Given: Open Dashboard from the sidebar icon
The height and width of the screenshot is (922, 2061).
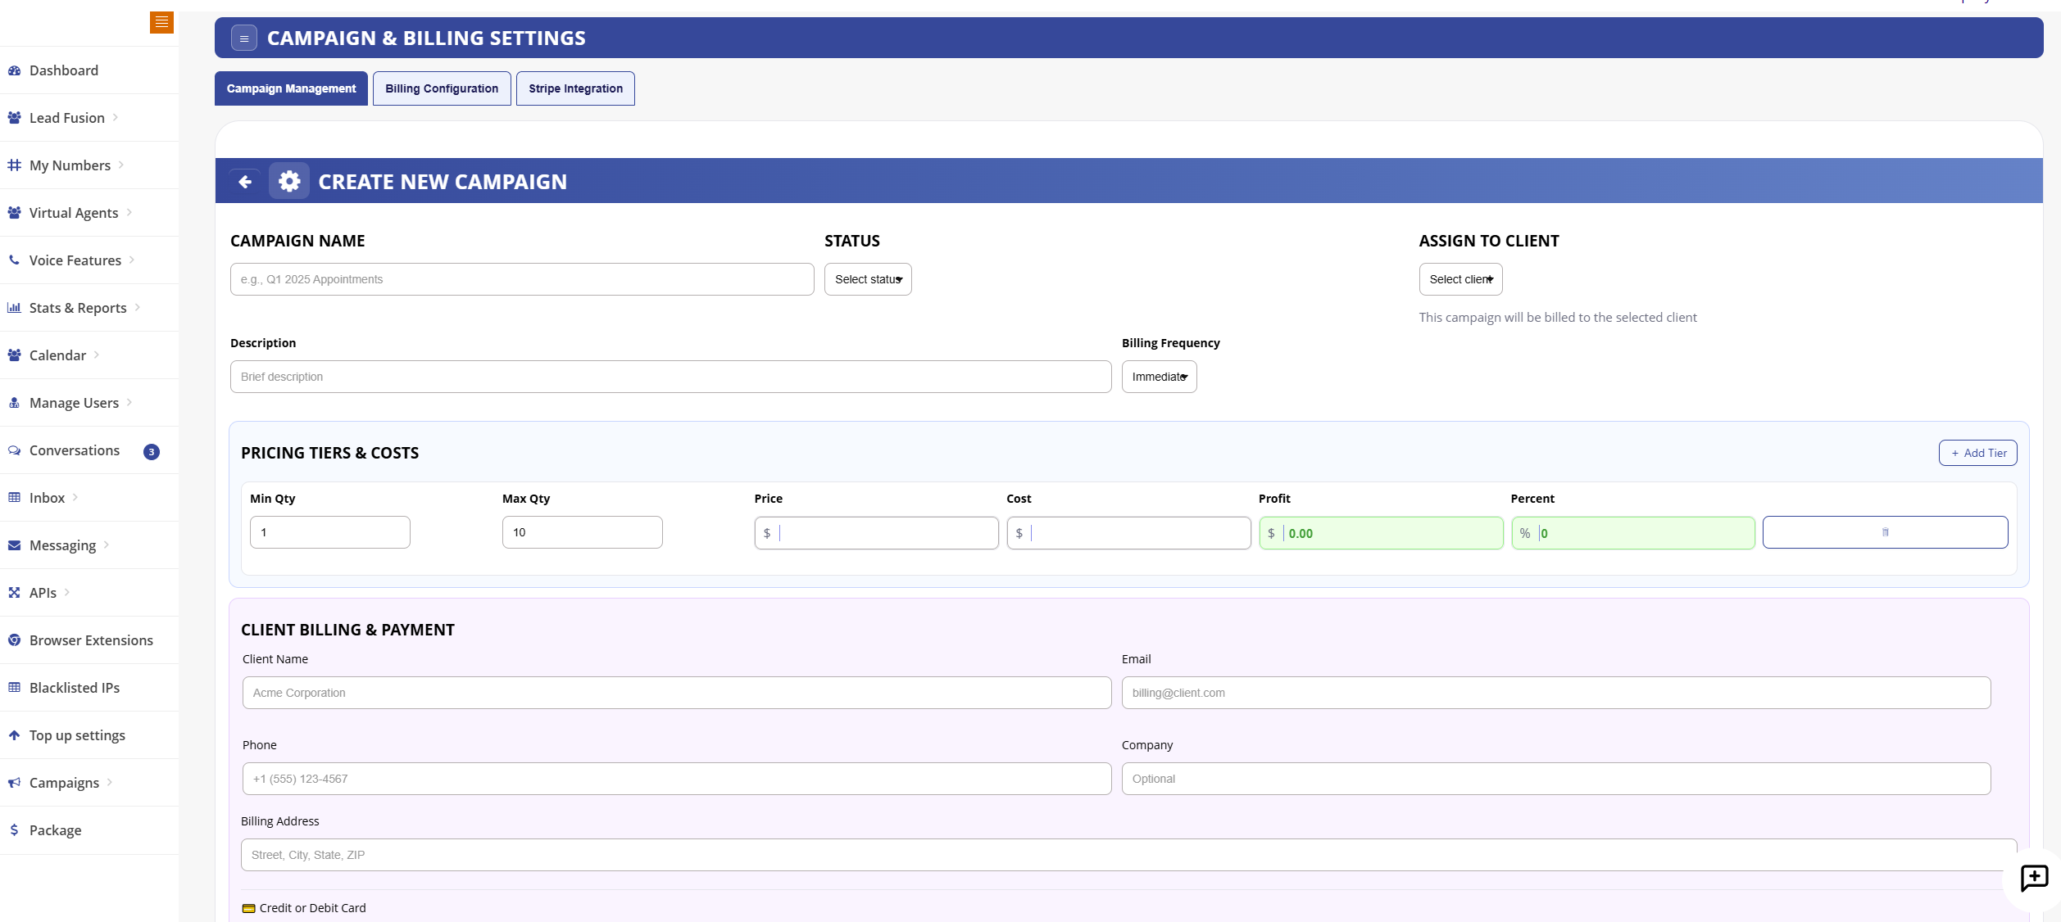Looking at the screenshot, I should coord(14,70).
